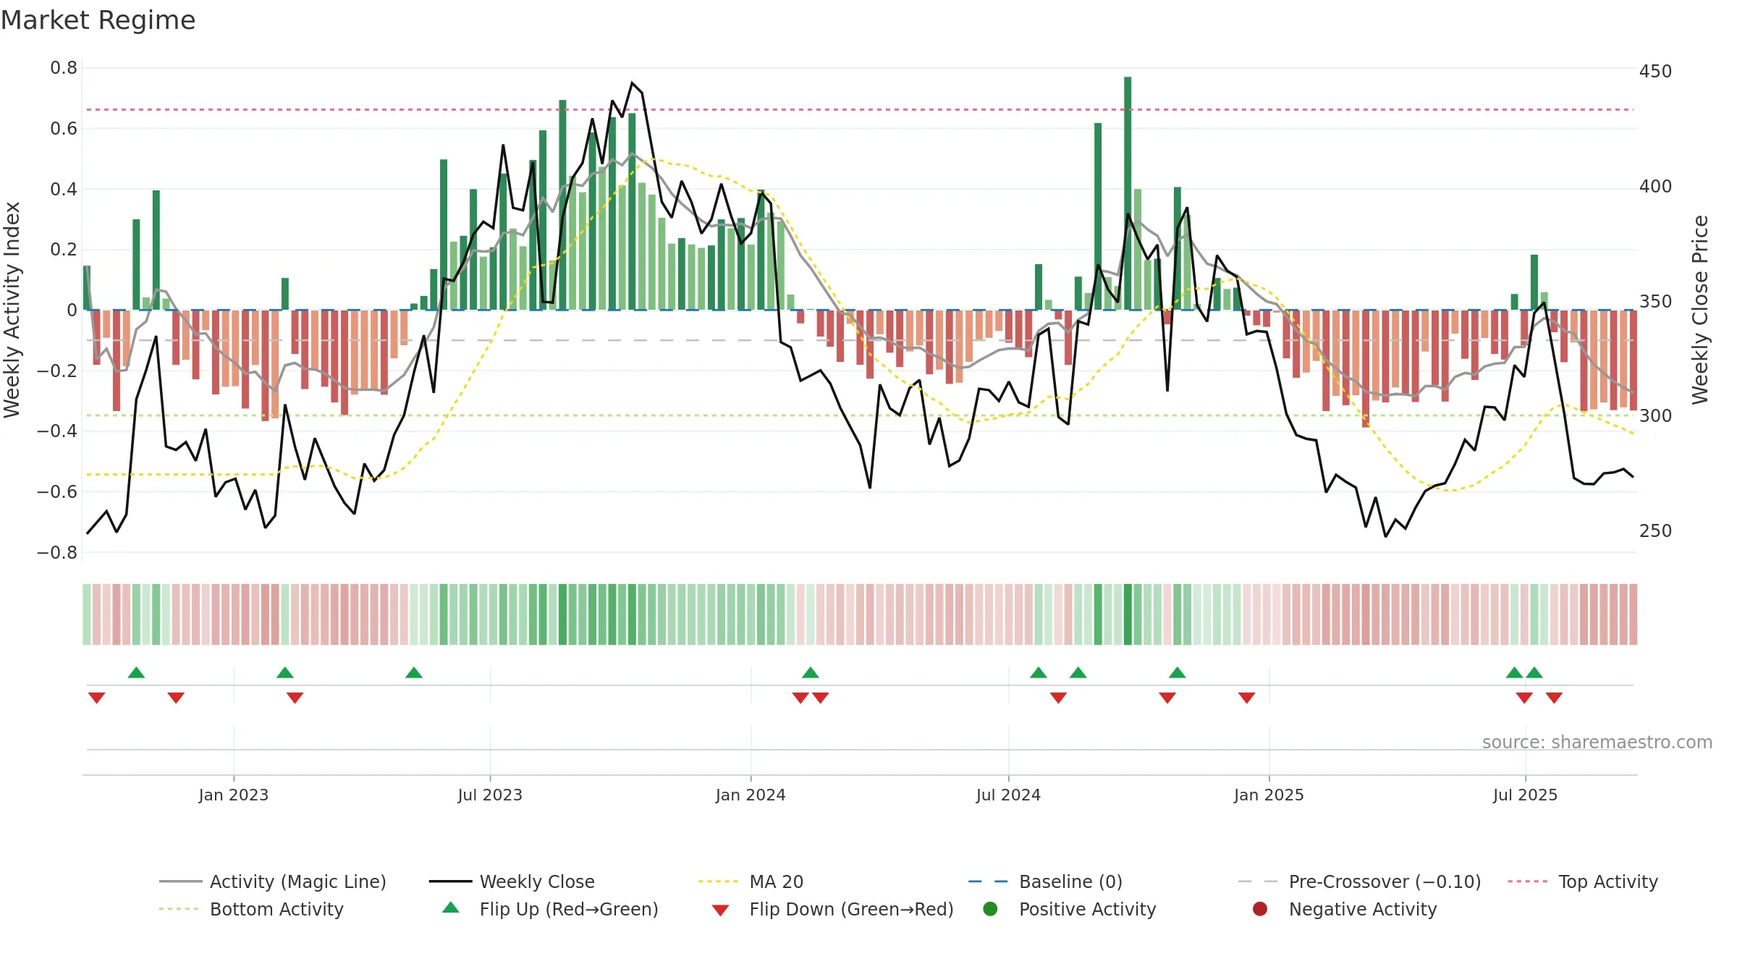Click the 450 price axis label
Viewport: 1737px width, 977px height.
click(x=1655, y=71)
